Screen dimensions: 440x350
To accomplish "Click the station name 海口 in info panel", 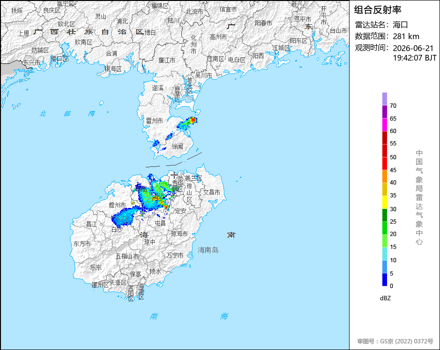I will [400, 25].
